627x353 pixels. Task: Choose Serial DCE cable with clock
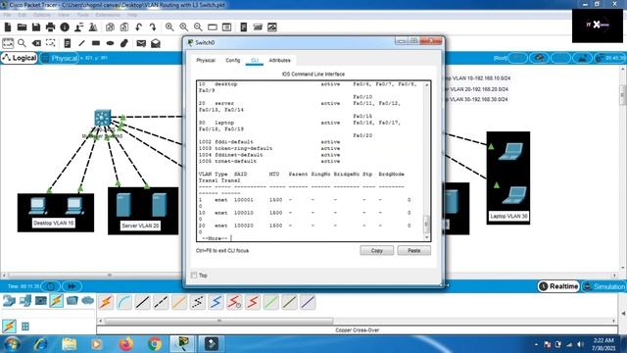tap(234, 302)
